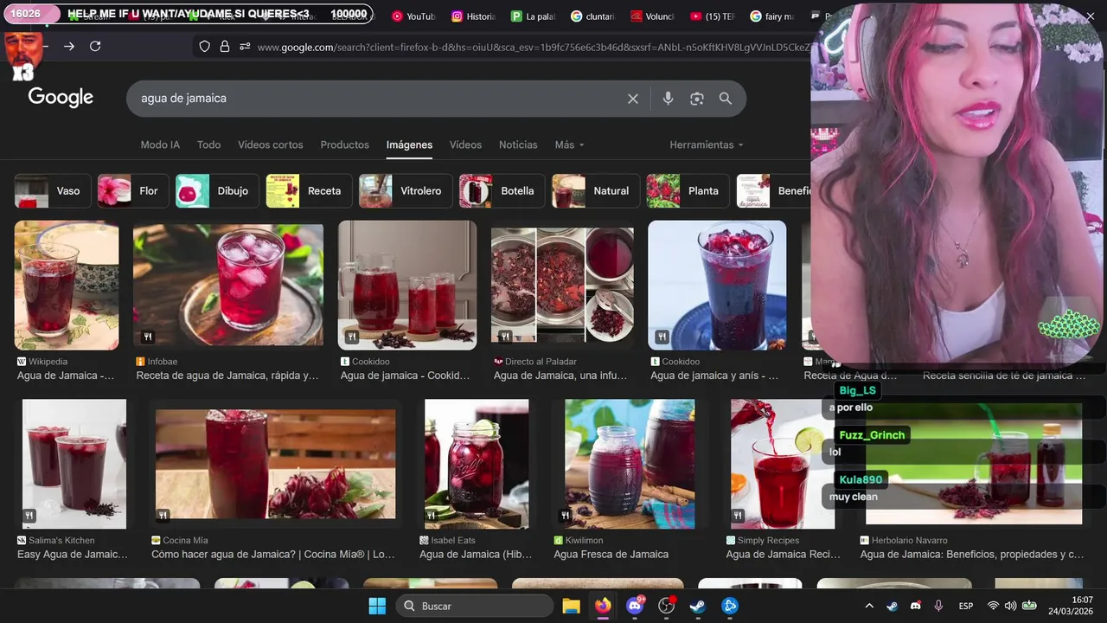Open the Vídeos search tab
The image size is (1107, 623).
[x=465, y=145]
